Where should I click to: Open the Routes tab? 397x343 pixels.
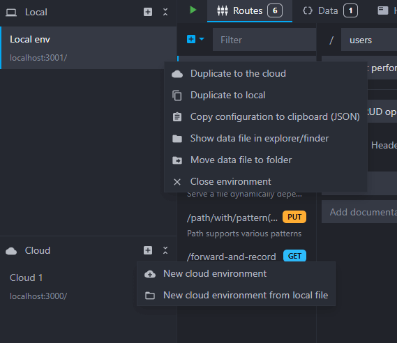[x=250, y=11]
